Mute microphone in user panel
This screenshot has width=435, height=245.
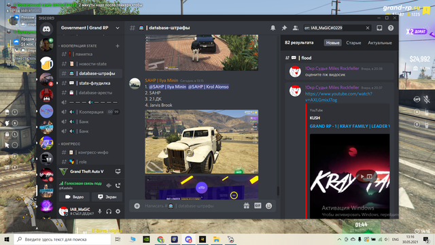click(x=100, y=212)
